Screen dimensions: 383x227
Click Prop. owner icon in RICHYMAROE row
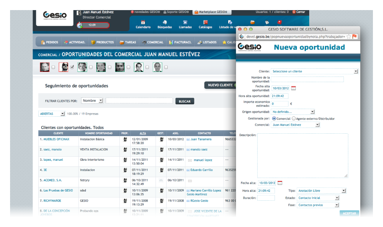pos(125,201)
